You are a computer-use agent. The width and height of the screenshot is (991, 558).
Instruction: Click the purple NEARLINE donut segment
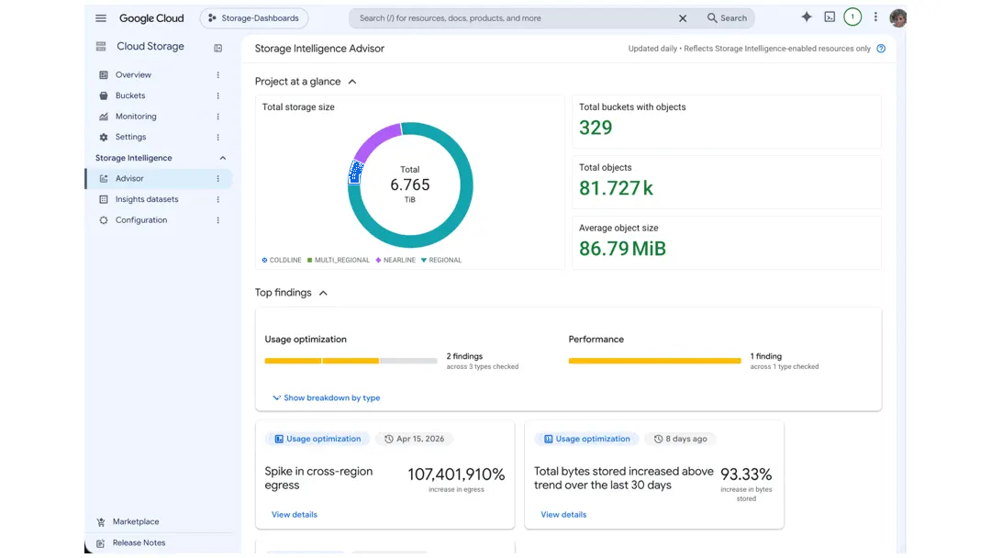(x=375, y=140)
